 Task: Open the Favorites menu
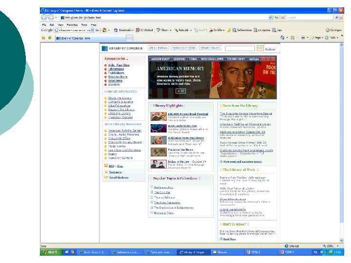(72, 25)
